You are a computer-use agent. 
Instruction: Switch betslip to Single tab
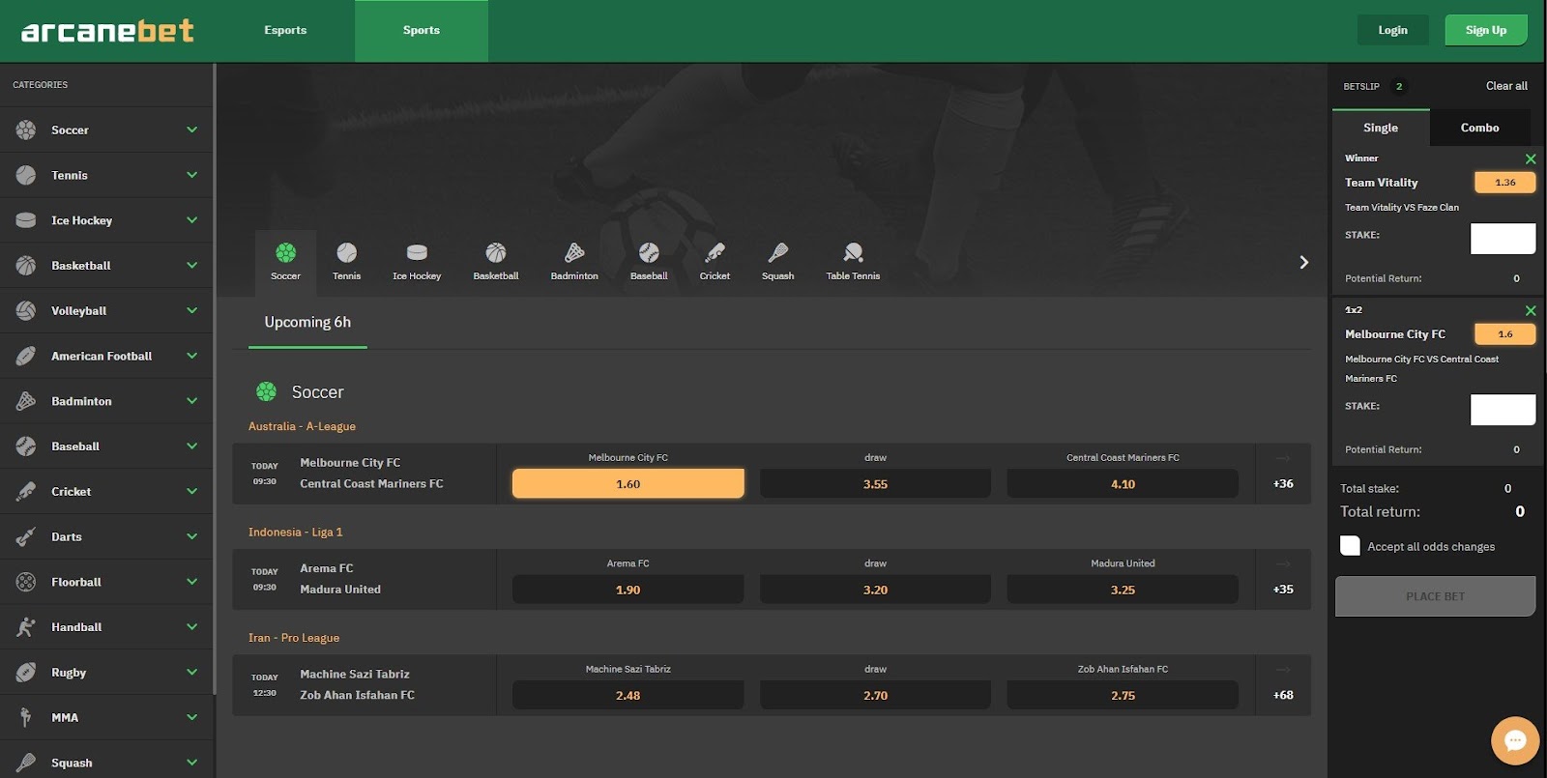tap(1381, 128)
